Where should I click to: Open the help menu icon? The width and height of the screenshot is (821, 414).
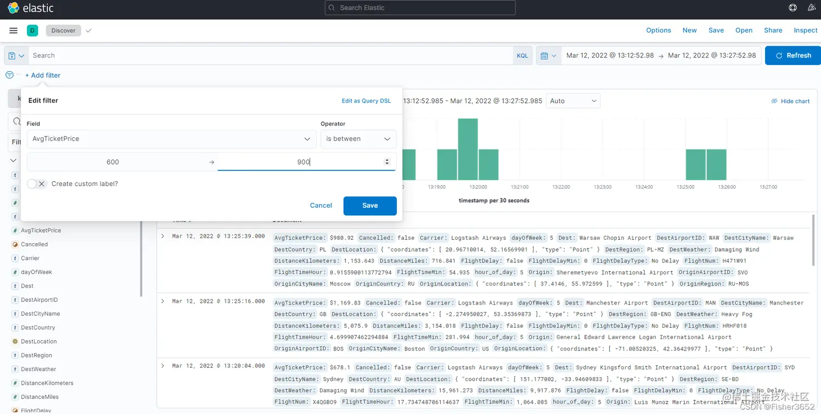(x=793, y=8)
